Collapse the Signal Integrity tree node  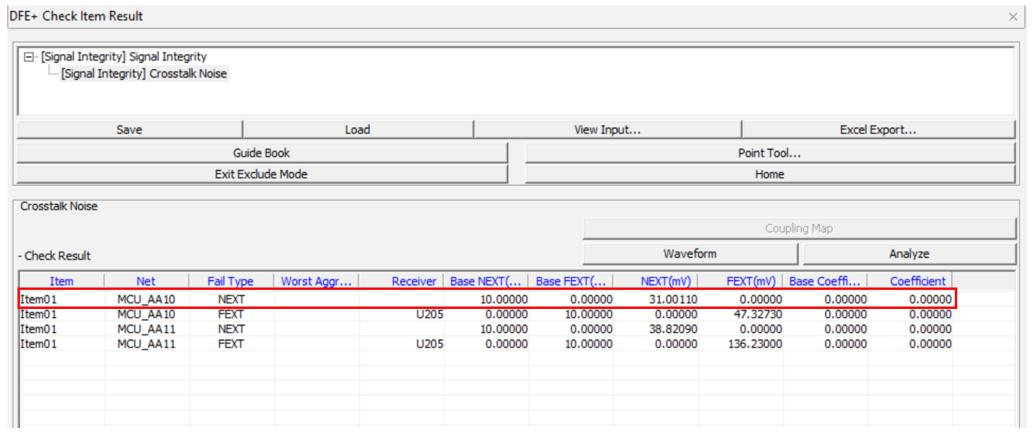[x=29, y=57]
